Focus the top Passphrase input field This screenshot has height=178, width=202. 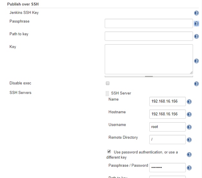[x=149, y=24]
